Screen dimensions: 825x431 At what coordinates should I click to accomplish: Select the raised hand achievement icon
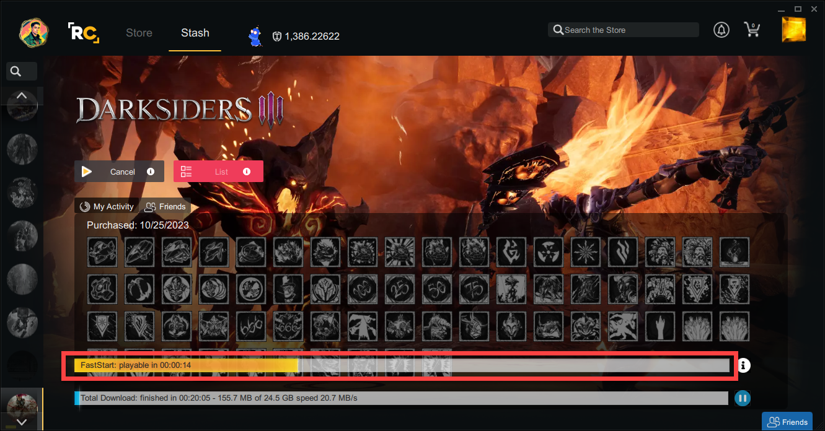tap(660, 326)
